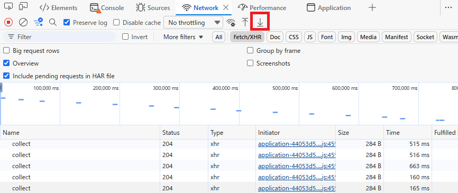Image resolution: width=458 pixels, height=193 pixels.
Task: Select the All request type filter
Action: pos(218,37)
